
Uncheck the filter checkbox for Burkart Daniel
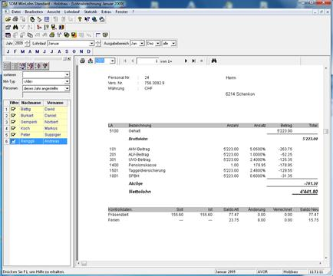tap(13, 116)
